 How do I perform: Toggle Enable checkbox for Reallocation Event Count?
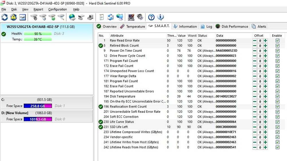(x=278, y=107)
